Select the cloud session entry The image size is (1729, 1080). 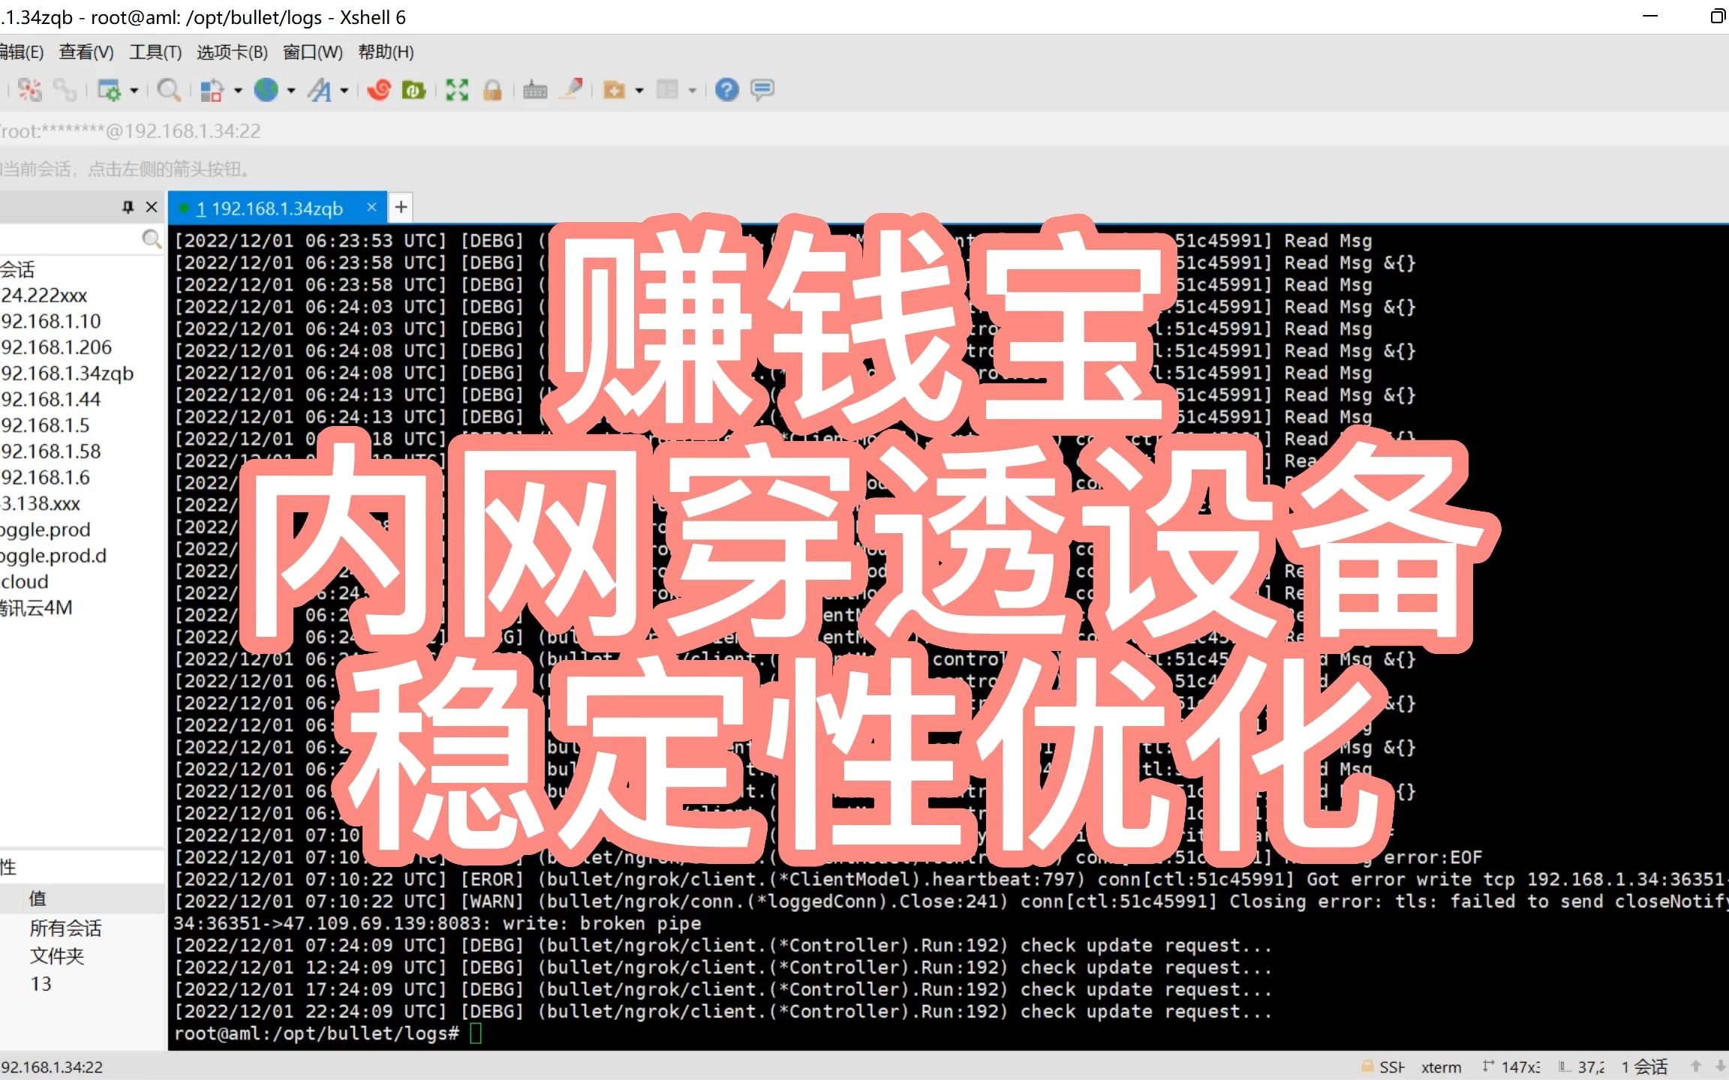pos(24,582)
